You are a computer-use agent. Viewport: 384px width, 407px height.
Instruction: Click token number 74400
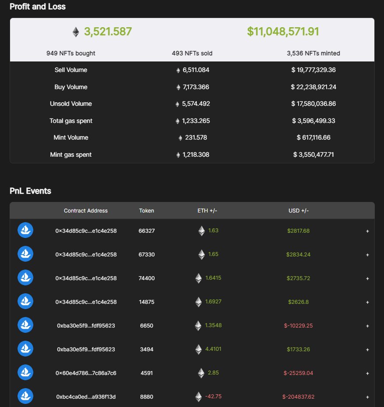tap(147, 278)
